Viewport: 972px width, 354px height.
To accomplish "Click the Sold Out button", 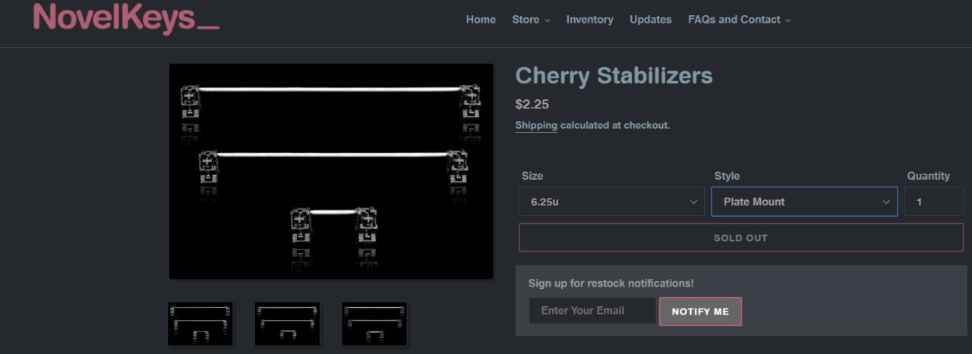I will (x=740, y=237).
